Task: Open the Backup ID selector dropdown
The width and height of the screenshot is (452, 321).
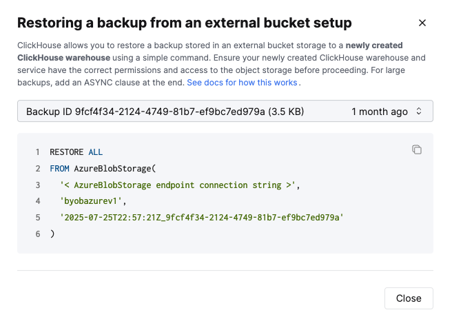Action: pos(225,111)
